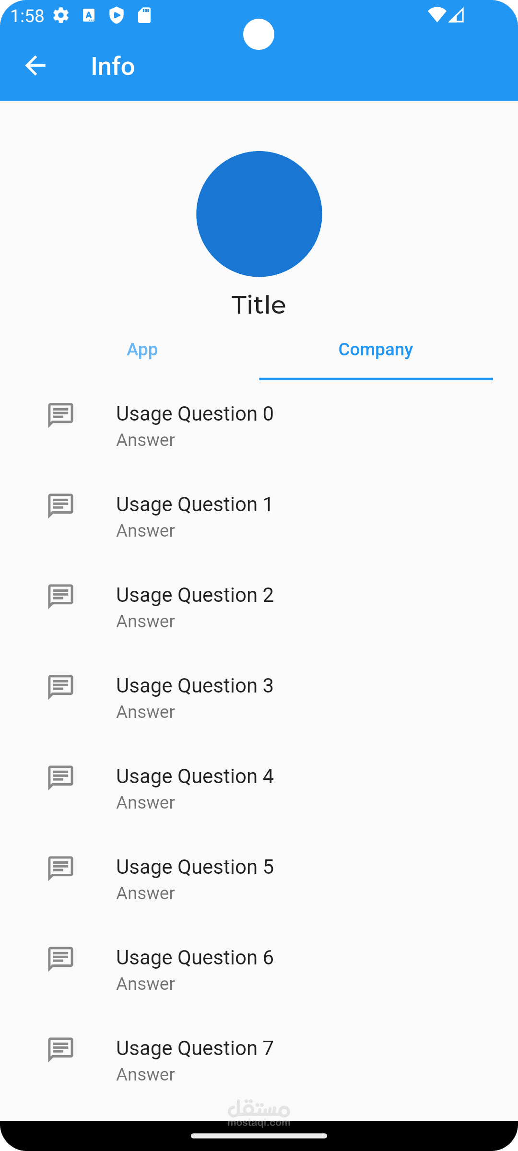The height and width of the screenshot is (1151, 518).
Task: Tap the back arrow in the app bar
Action: click(x=35, y=66)
